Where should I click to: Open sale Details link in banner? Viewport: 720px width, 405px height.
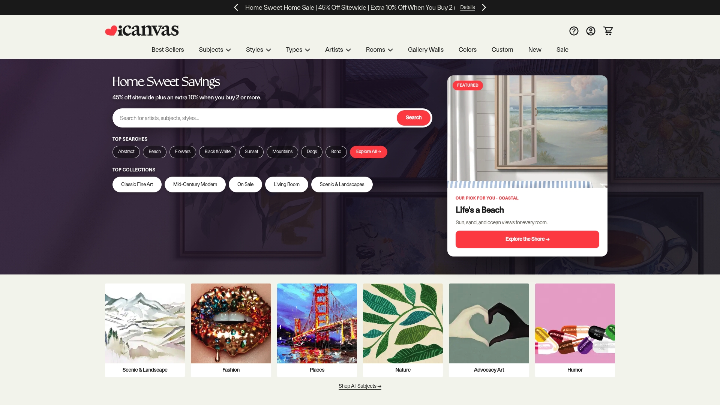click(467, 7)
